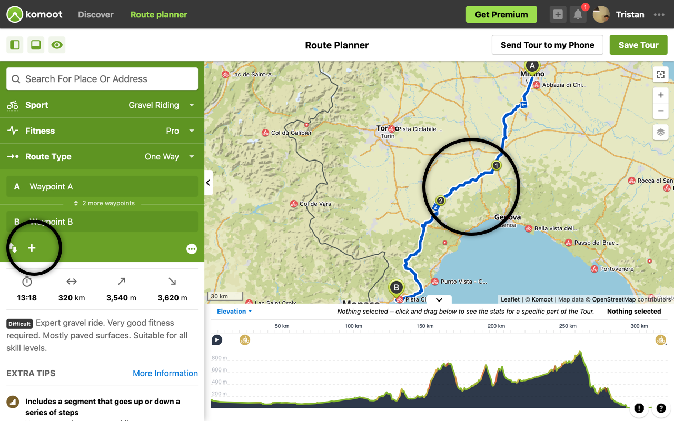Viewport: 674px width, 421px height.
Task: Open the Elevation profile dropdown
Action: point(234,312)
